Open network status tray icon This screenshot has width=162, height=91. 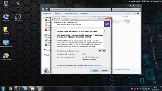click(x=146, y=89)
